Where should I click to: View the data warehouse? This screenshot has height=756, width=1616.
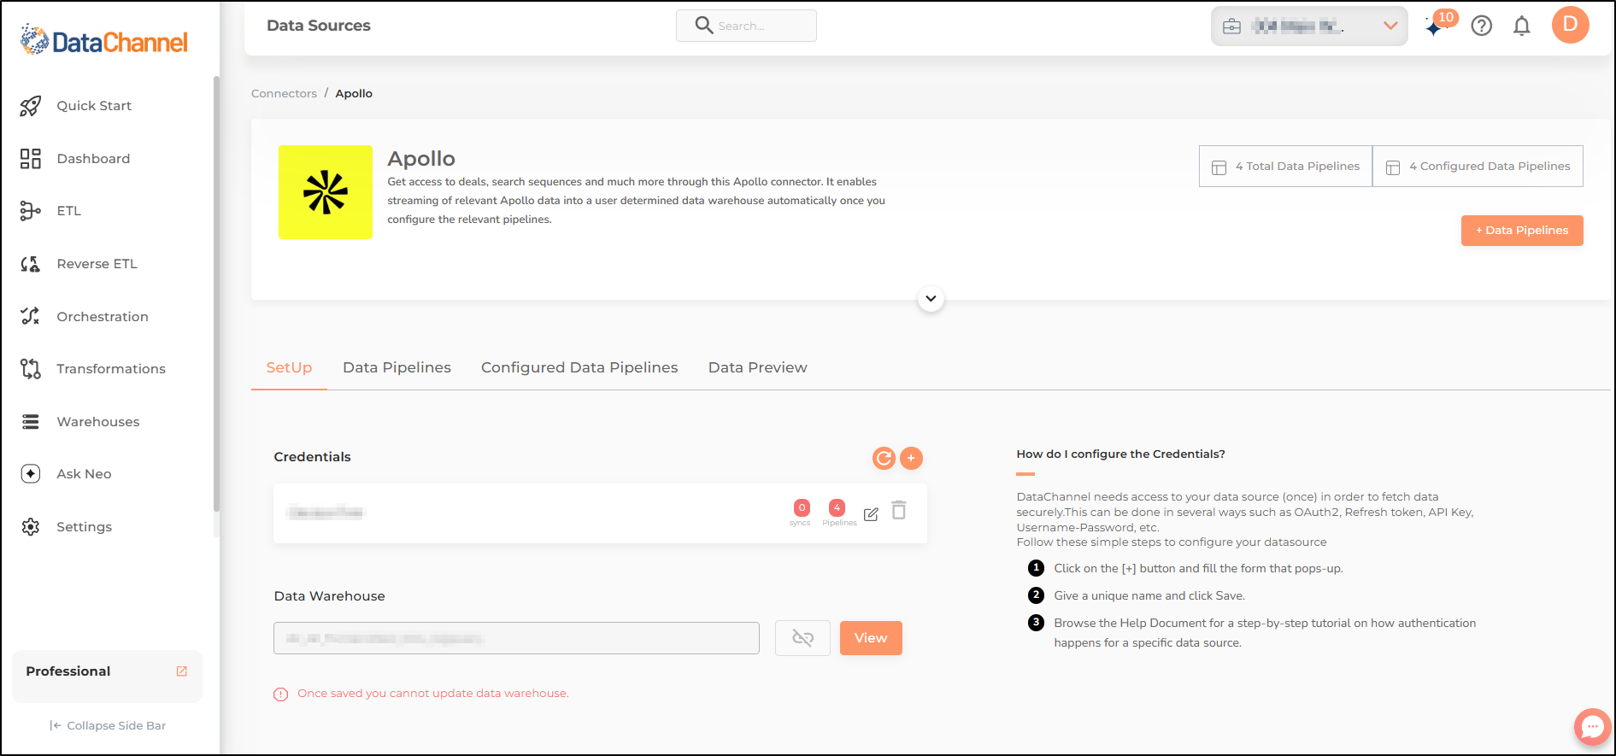(x=871, y=638)
